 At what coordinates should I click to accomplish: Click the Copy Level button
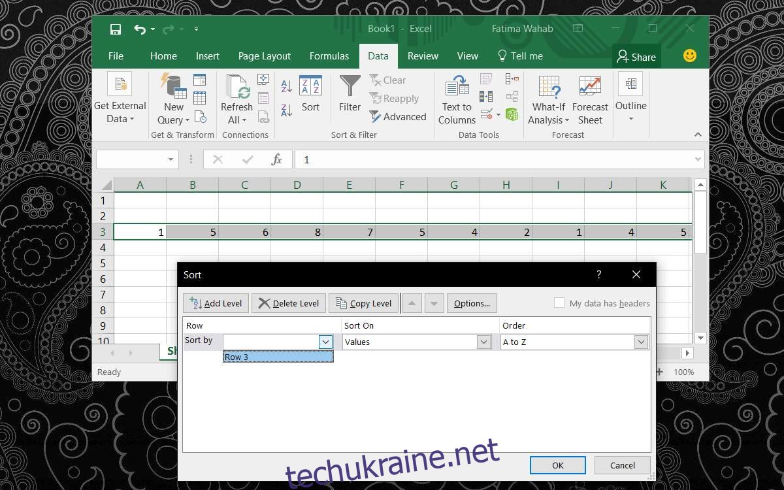(364, 303)
